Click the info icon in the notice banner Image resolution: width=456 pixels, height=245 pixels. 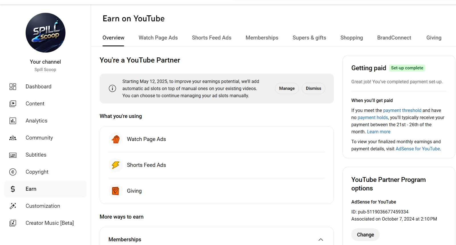pos(112,88)
